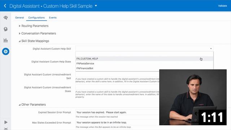Open the intents head icon in sidebar

(x=6, y=29)
